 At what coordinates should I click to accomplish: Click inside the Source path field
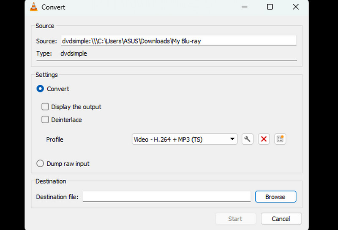pyautogui.click(x=178, y=41)
